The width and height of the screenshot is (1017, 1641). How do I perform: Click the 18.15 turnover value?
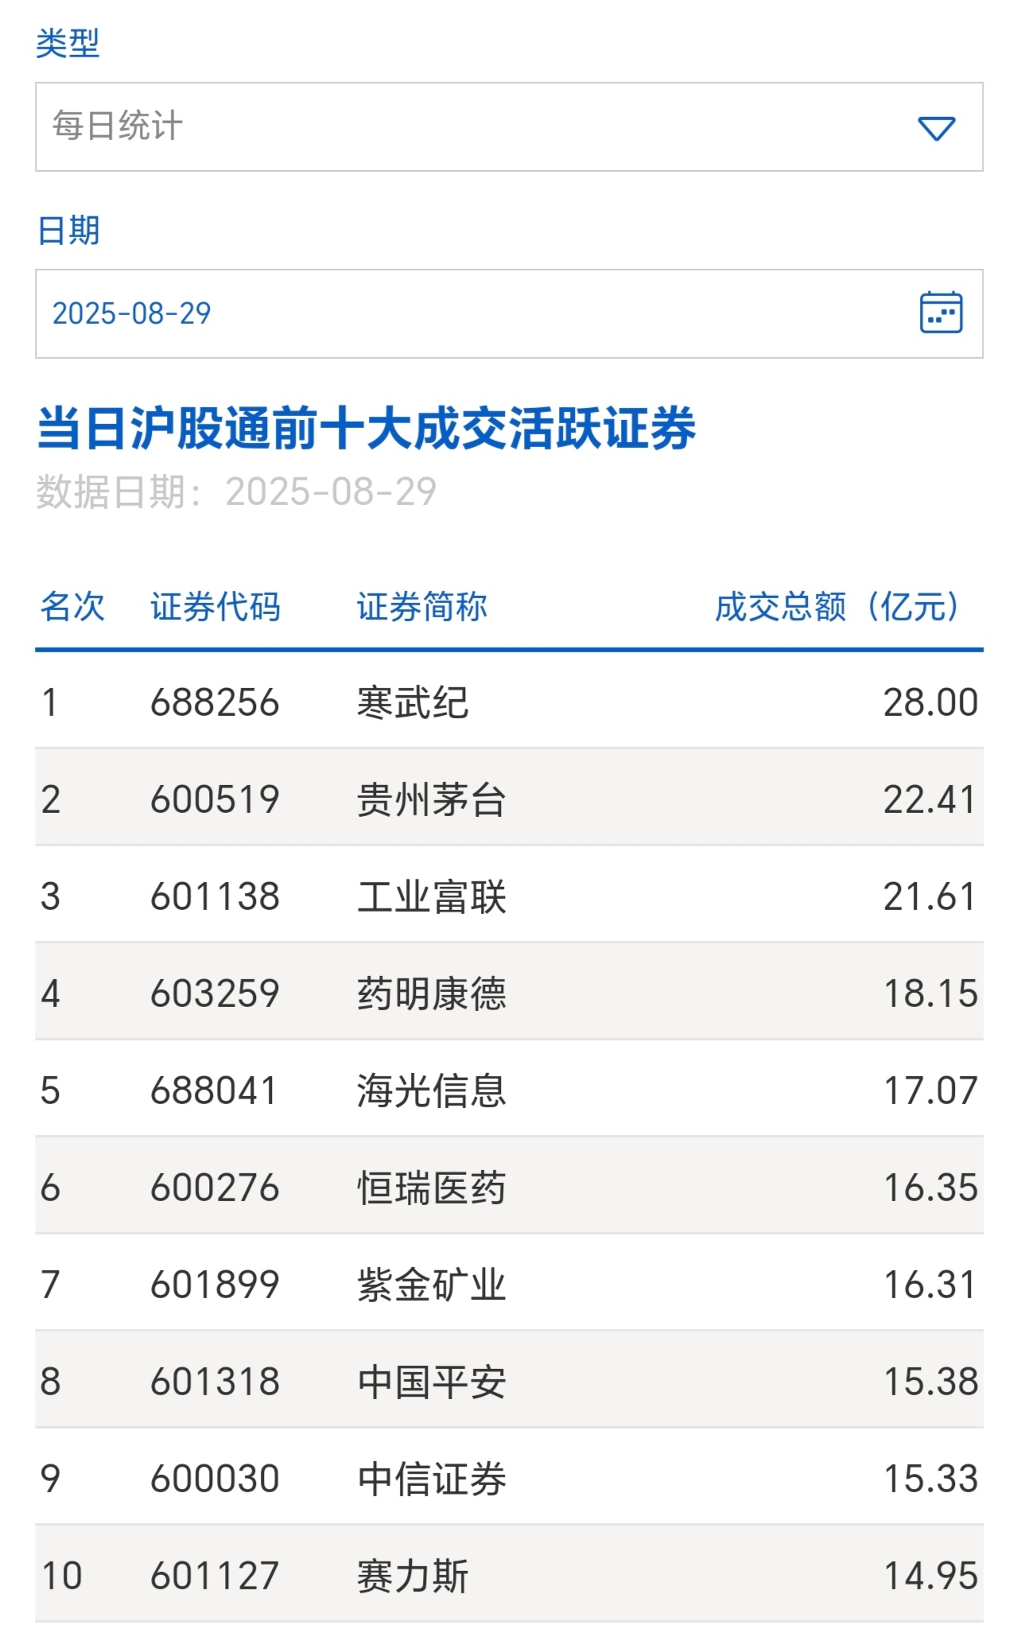click(x=930, y=994)
